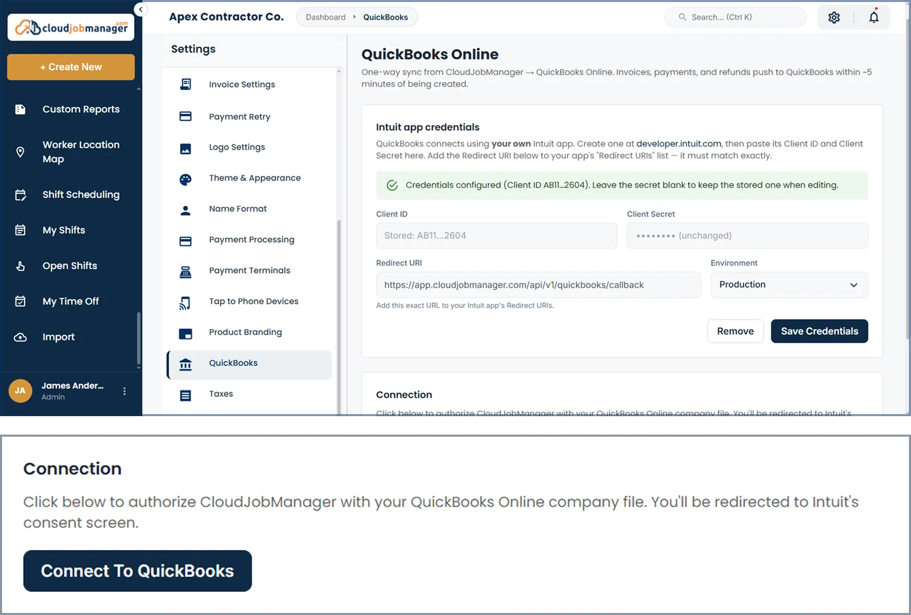This screenshot has width=911, height=615.
Task: Click the Payment Terminals register icon
Action: [x=186, y=272]
